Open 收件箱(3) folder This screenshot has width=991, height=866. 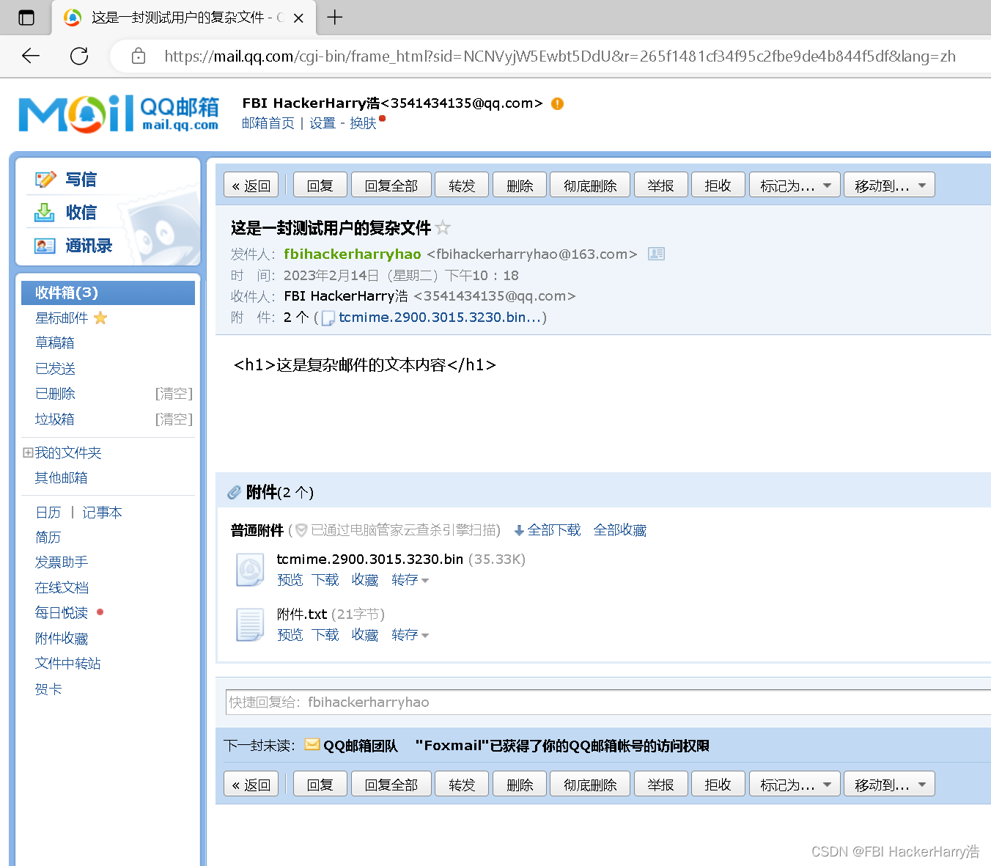pyautogui.click(x=108, y=293)
